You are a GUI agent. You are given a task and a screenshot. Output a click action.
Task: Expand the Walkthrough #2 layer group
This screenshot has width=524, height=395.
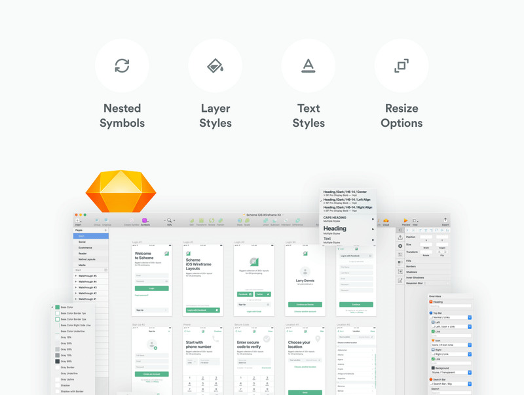coord(76,293)
